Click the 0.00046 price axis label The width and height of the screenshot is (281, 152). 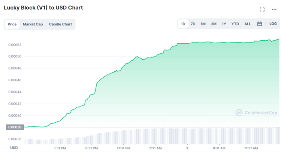pos(15,80)
